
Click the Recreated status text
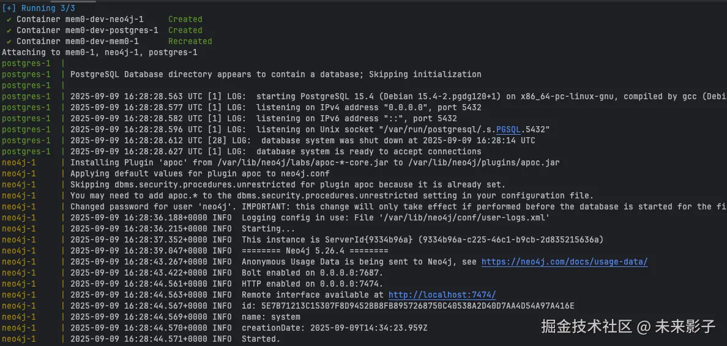tap(190, 42)
